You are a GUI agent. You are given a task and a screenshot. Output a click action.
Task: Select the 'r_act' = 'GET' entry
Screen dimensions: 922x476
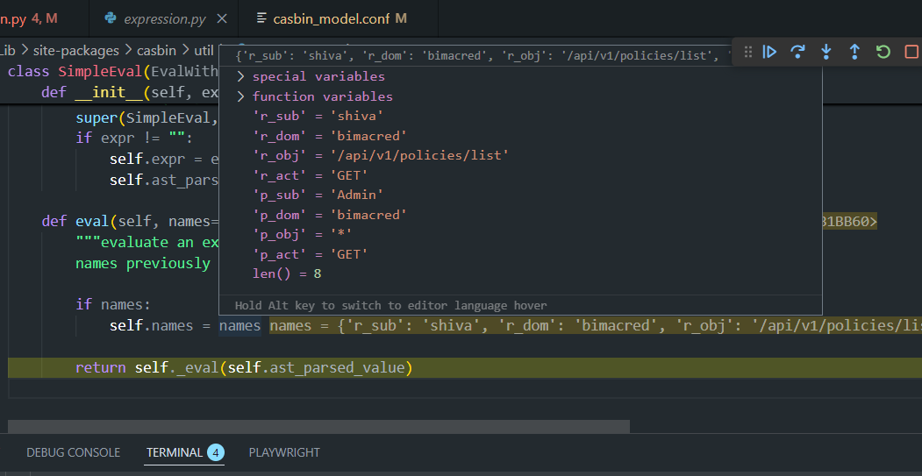pyautogui.click(x=311, y=175)
